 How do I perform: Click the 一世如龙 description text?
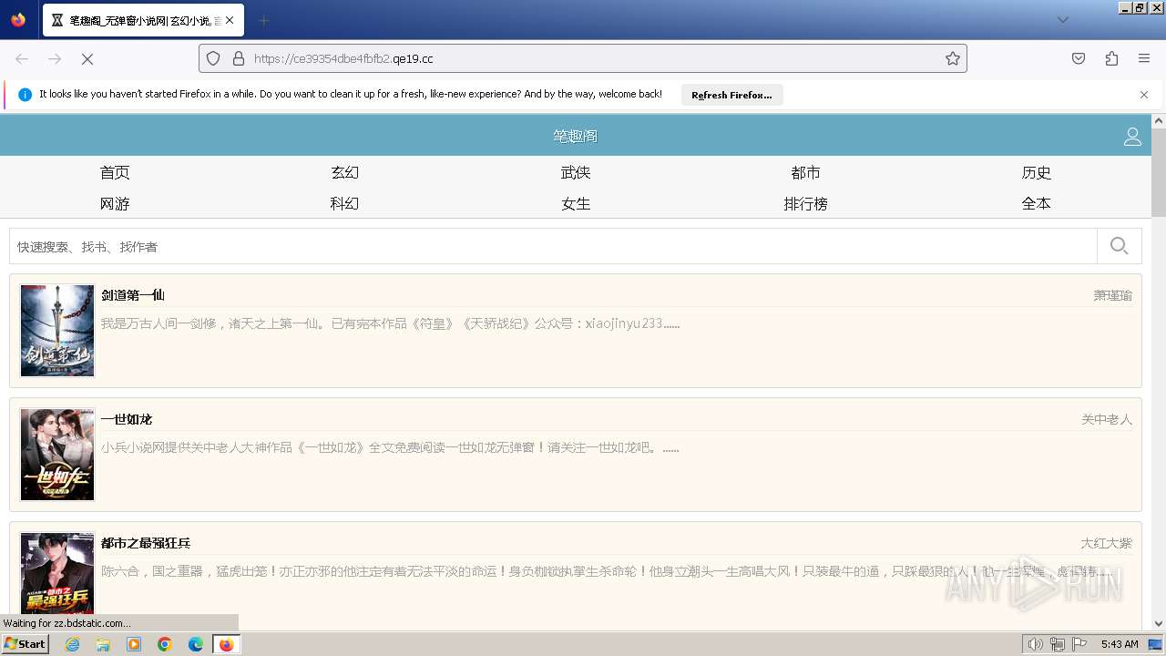[390, 447]
